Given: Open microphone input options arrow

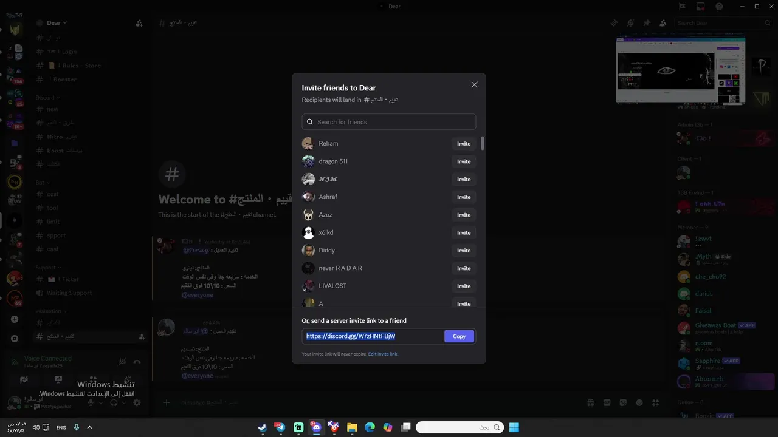Looking at the screenshot, I should point(100,403).
